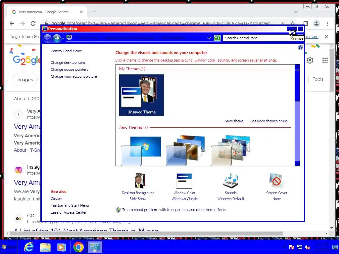The height and width of the screenshot is (254, 339).
Task: Reload the page in Chrome
Action: 33,23
